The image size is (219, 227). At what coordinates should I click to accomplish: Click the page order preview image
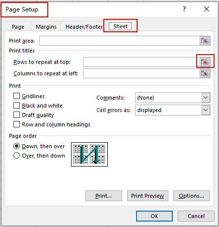89,154
